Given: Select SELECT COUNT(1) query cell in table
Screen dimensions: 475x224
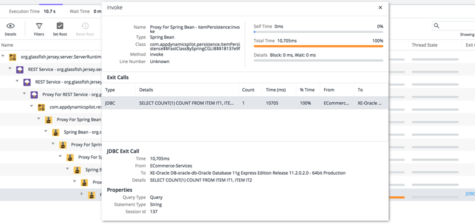Looking at the screenshot, I should pyautogui.click(x=186, y=103).
